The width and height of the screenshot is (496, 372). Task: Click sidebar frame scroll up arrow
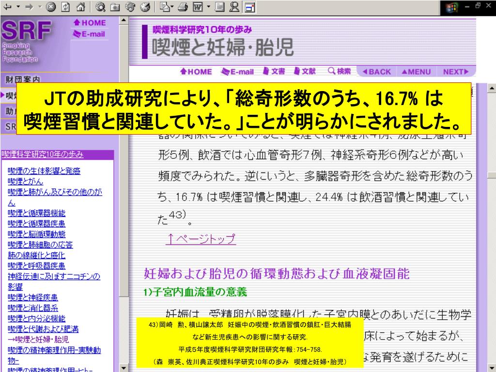(x=124, y=20)
